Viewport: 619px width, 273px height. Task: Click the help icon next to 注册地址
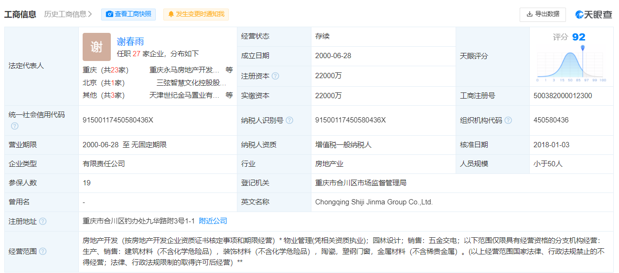point(43,222)
